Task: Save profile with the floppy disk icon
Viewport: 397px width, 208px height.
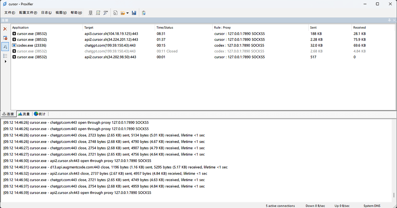Action: click(x=134, y=13)
